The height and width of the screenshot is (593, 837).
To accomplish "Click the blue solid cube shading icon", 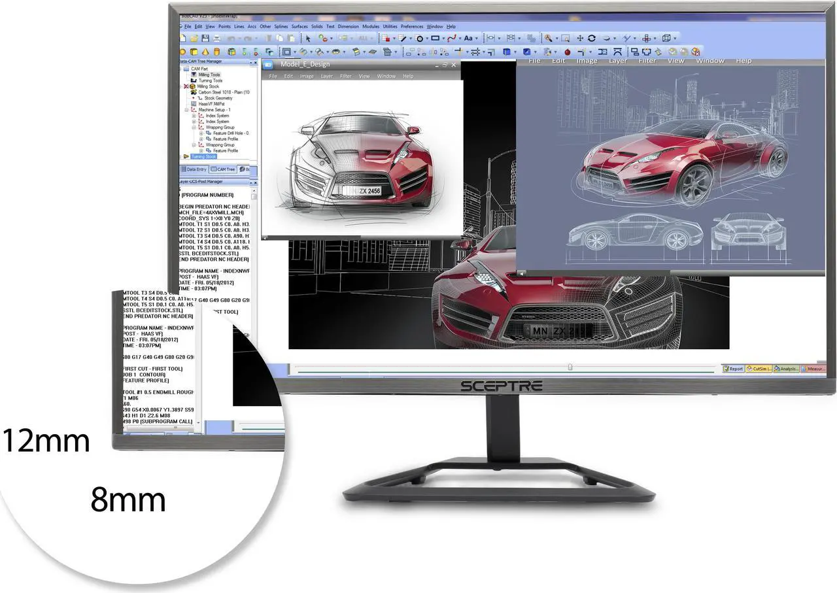I will (x=507, y=52).
